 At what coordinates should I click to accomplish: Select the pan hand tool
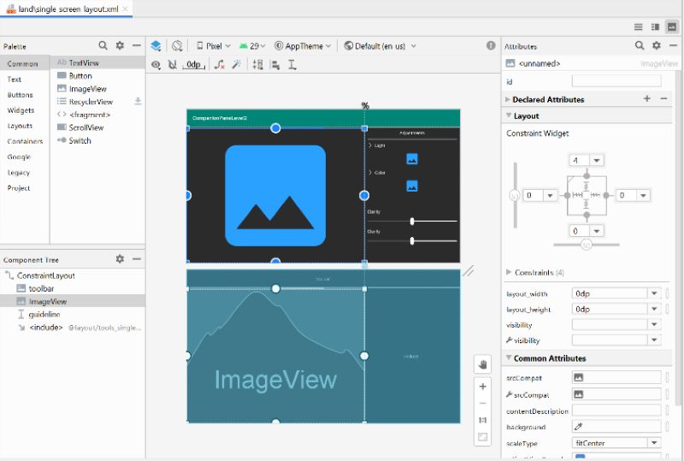pos(482,365)
